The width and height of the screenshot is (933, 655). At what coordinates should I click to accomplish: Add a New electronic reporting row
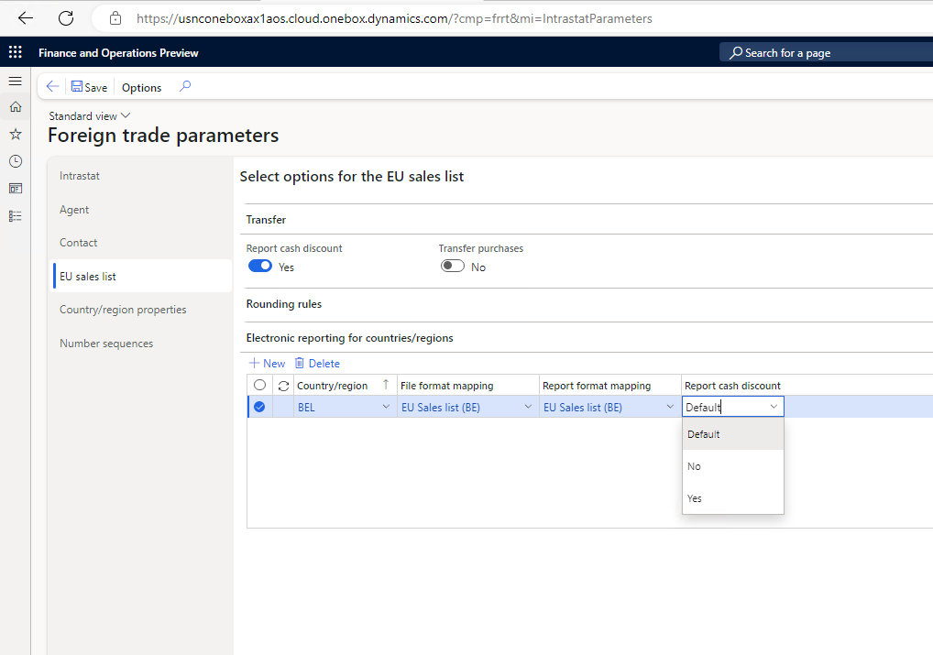tap(267, 363)
